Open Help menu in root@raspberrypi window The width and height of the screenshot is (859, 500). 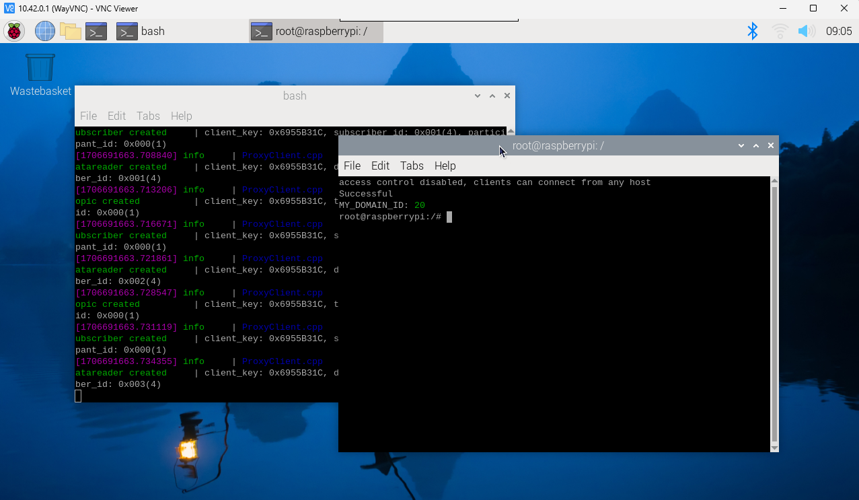pos(445,166)
